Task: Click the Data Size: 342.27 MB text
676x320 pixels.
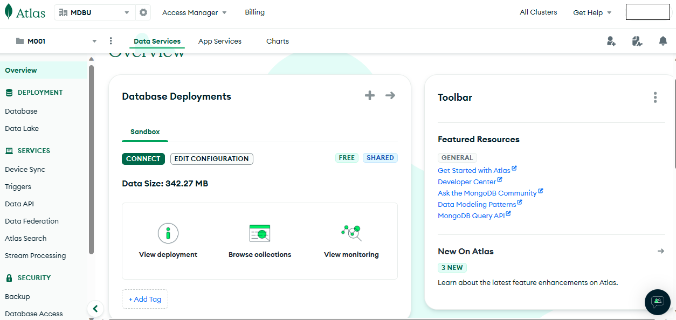Action: [165, 184]
